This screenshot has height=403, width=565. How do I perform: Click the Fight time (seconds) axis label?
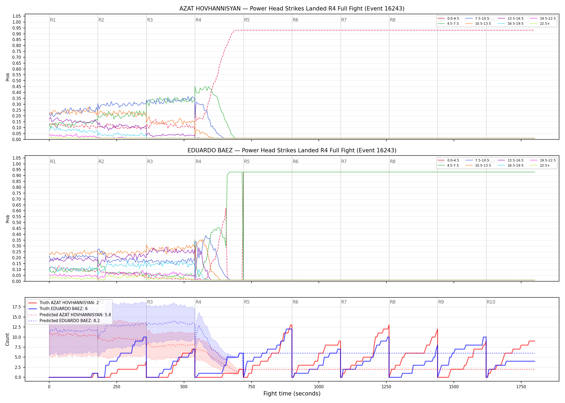pyautogui.click(x=292, y=394)
